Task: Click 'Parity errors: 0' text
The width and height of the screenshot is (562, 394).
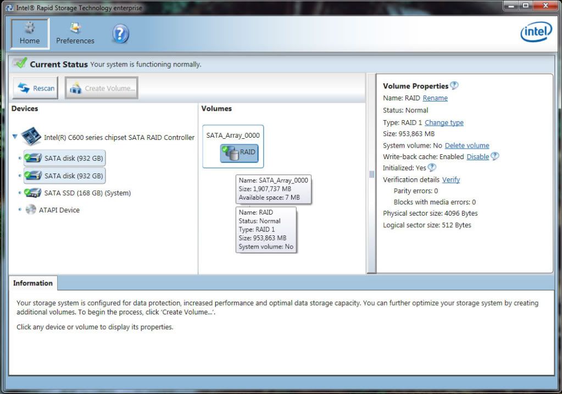Action: [x=416, y=191]
